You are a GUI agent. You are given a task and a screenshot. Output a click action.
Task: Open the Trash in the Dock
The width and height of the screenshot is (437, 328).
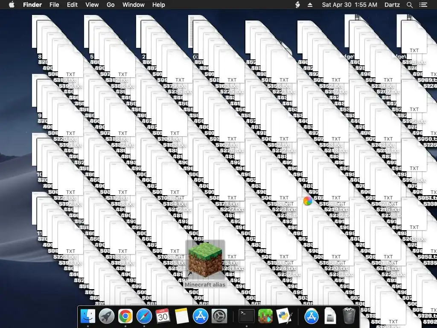pyautogui.click(x=349, y=316)
